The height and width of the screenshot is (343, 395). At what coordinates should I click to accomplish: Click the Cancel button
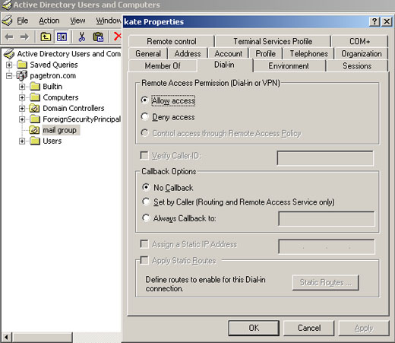pyautogui.click(x=309, y=328)
